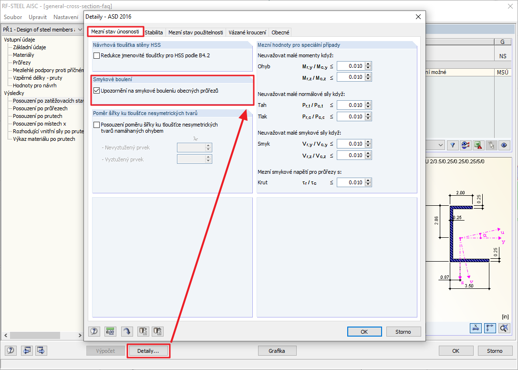Open the results filter dropdown beside funnel icon
The width and height of the screenshot is (518, 370).
[441, 145]
